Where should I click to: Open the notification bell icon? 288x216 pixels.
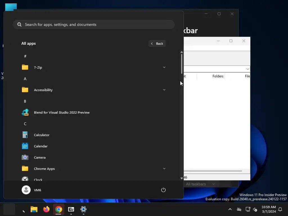(280, 209)
